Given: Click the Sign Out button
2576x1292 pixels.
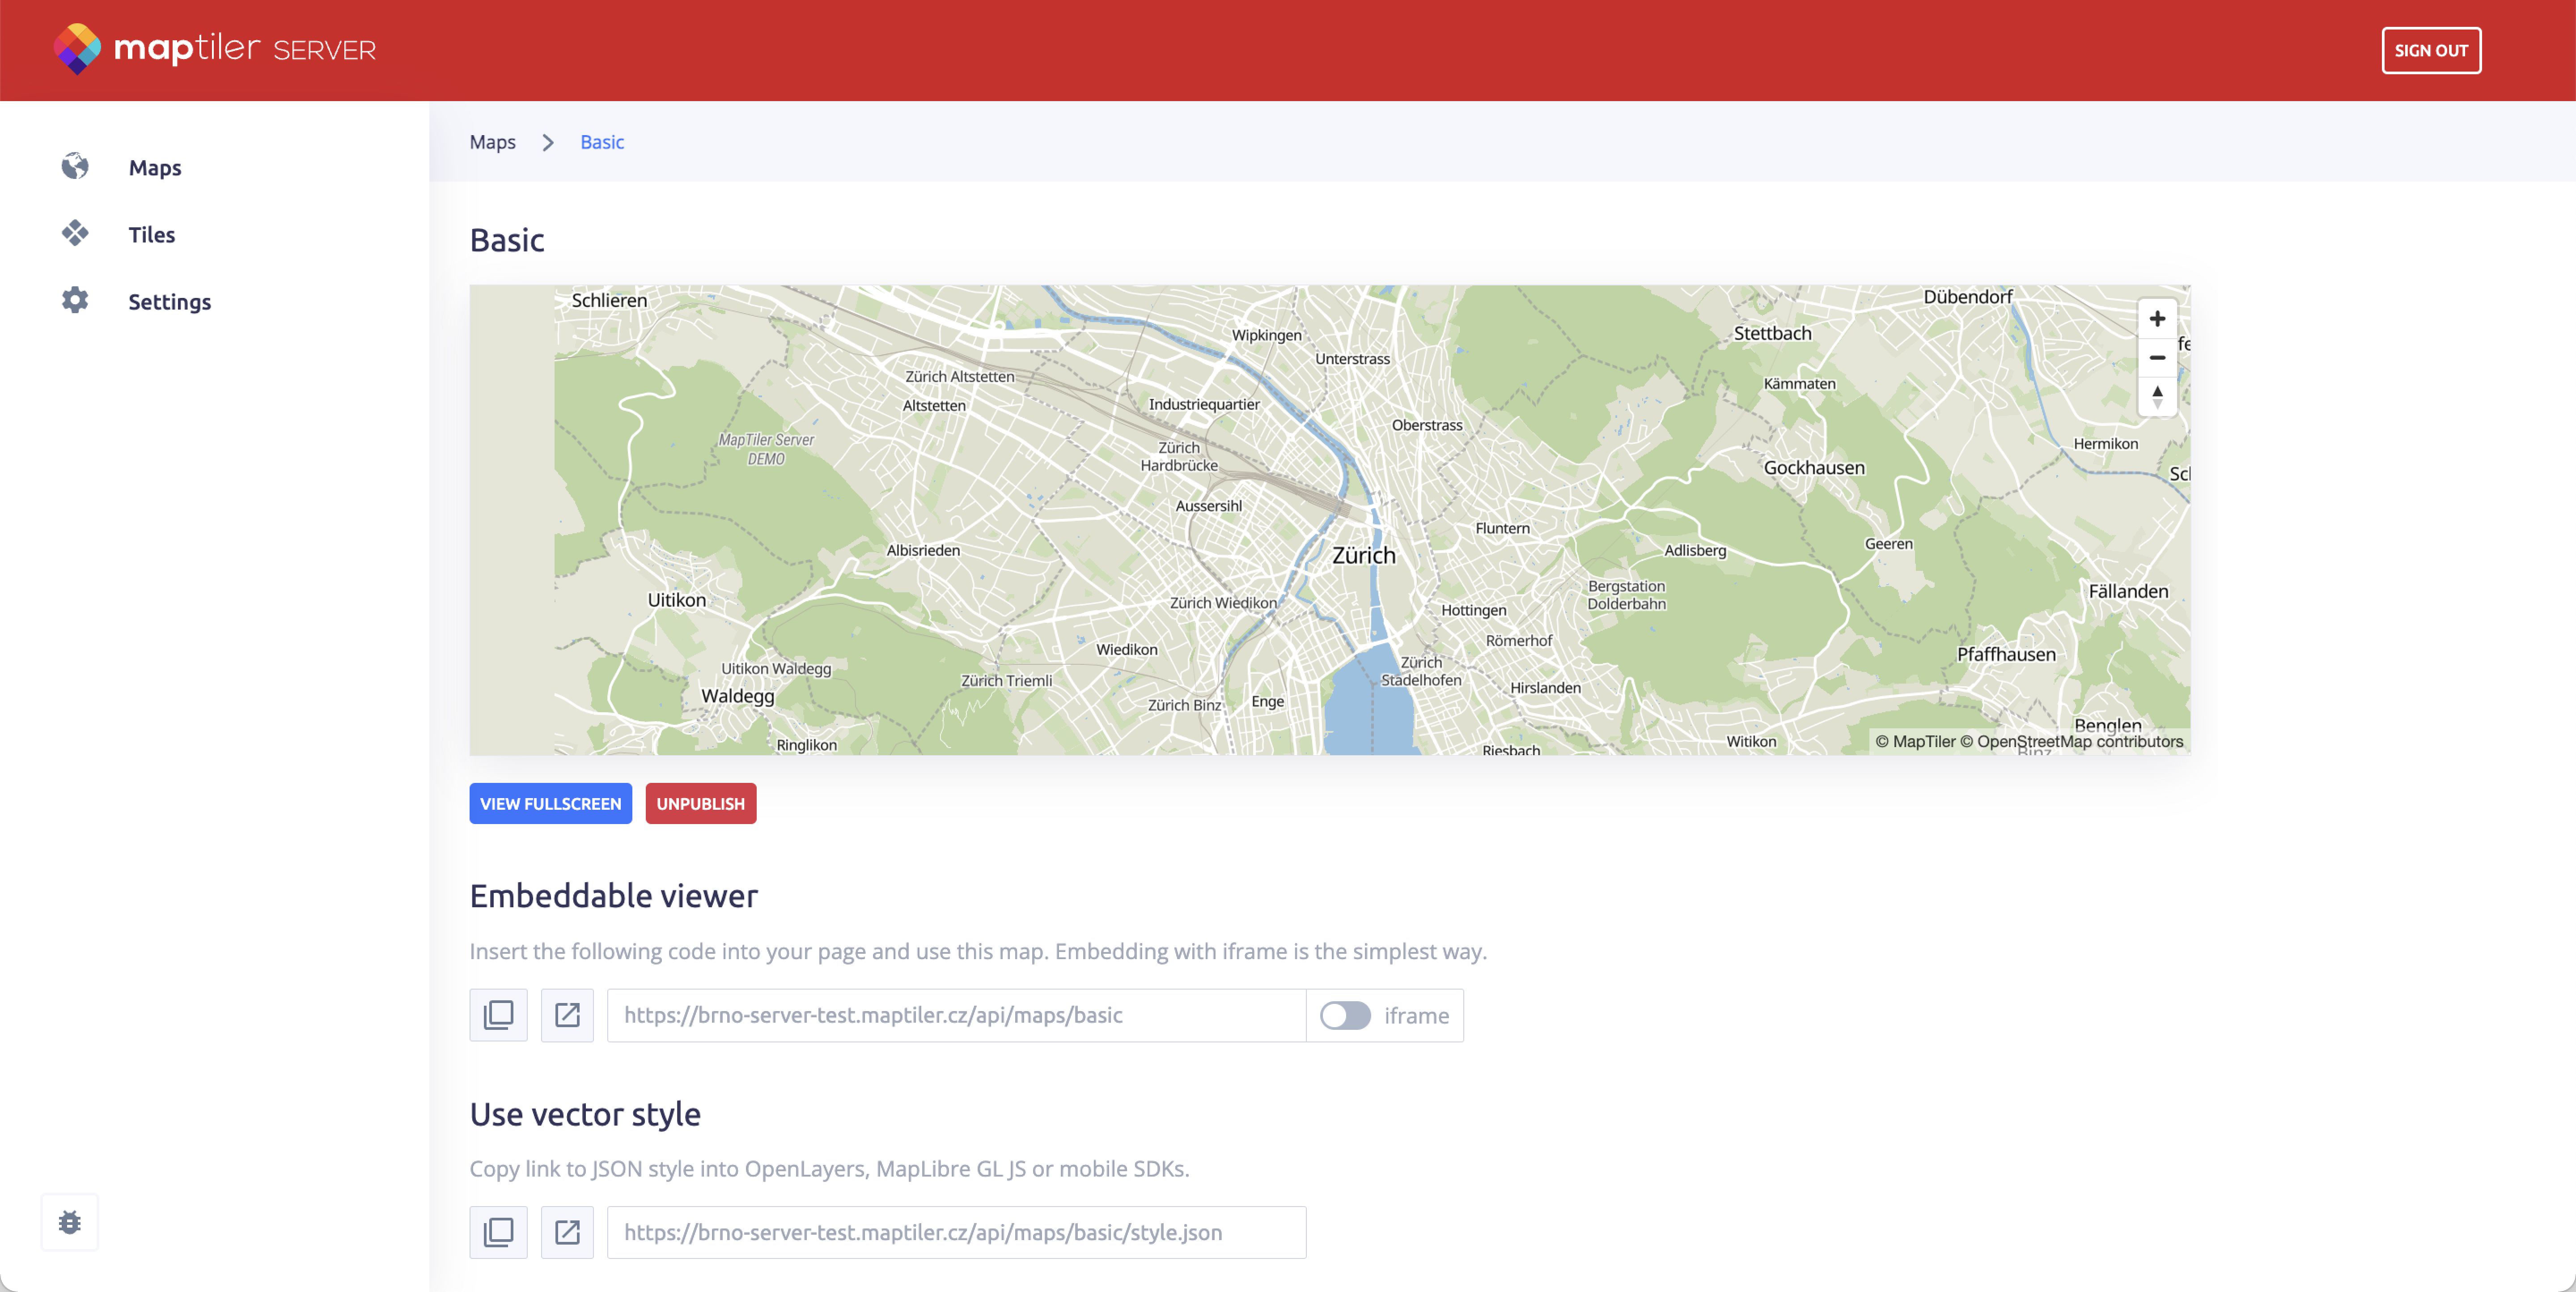Looking at the screenshot, I should pos(2430,50).
